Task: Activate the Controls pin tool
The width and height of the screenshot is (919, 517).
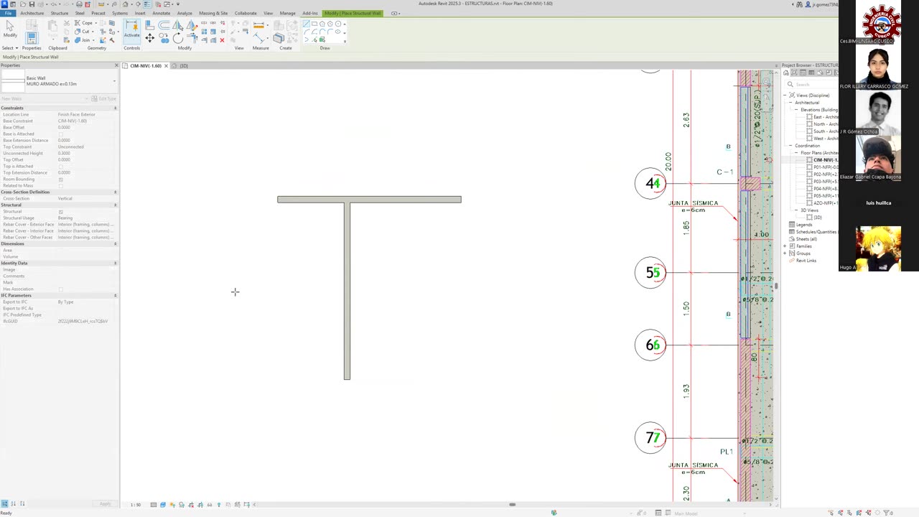Action: tap(132, 31)
